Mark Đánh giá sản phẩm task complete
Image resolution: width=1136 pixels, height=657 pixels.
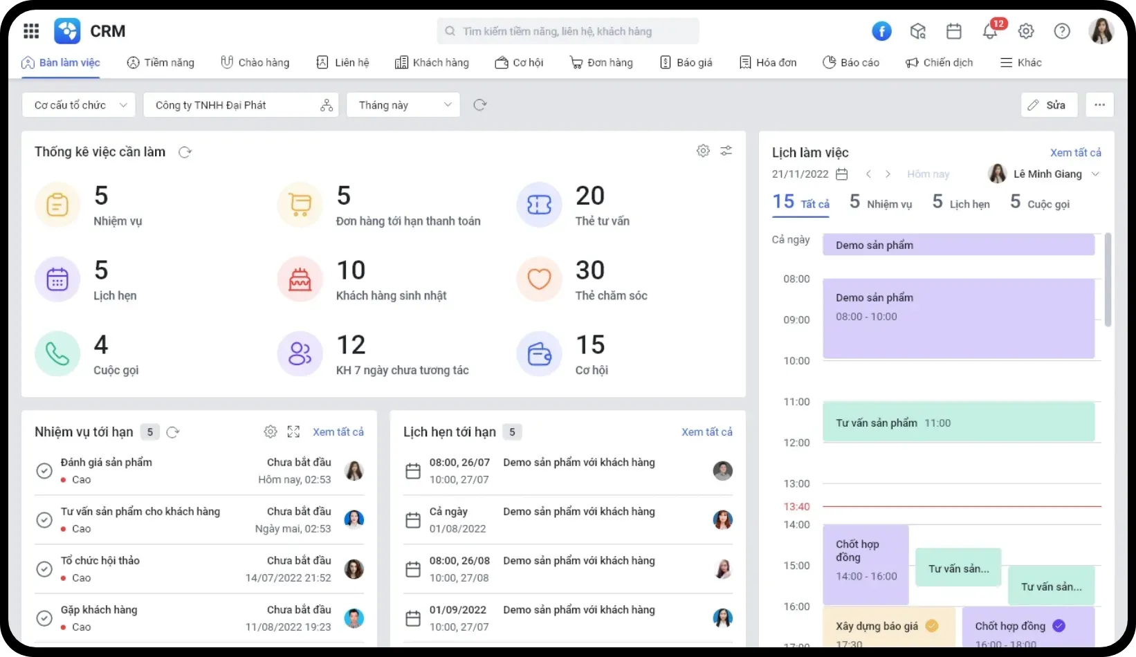pyautogui.click(x=44, y=471)
